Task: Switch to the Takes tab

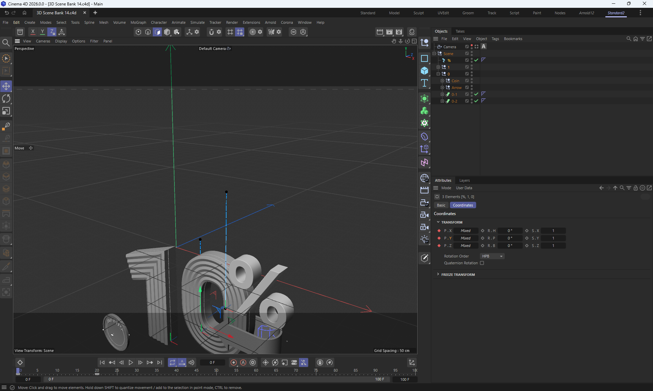Action: pyautogui.click(x=460, y=31)
